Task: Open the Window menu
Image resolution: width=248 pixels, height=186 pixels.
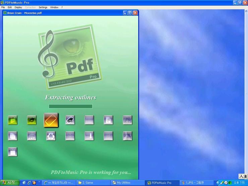Action: [x=54, y=7]
